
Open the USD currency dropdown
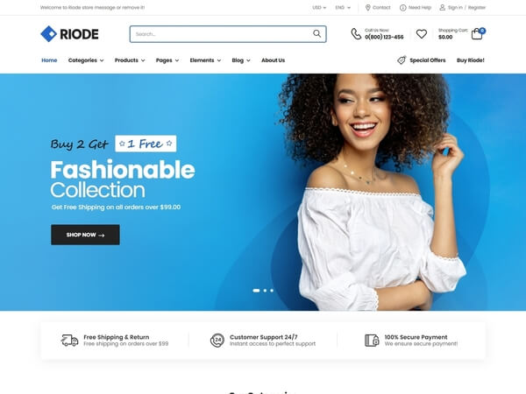click(319, 7)
